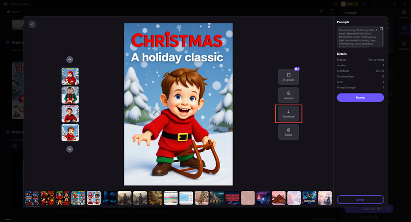
Task: Open the light blue interface thumbnail in the filmstrip
Action: coord(186,198)
